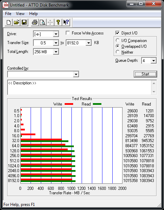Click the read value 1061553
Screen dimensions: 164x210
pos(147,151)
